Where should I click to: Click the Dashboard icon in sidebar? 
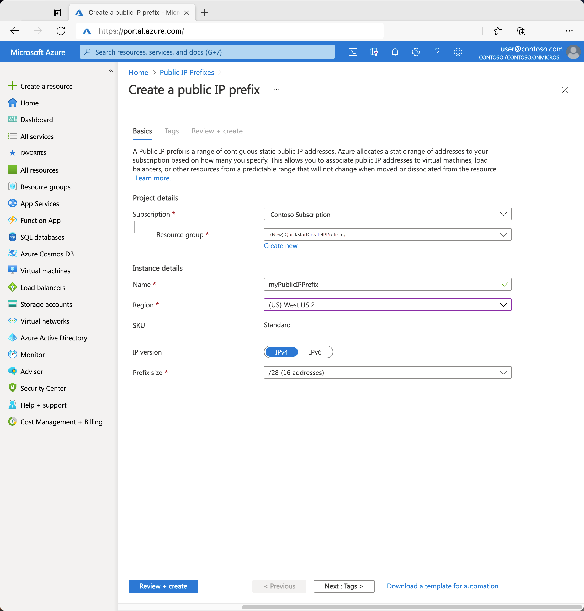coord(12,119)
